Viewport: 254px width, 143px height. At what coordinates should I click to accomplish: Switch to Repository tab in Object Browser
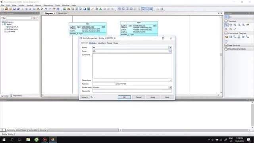[x=16, y=96]
